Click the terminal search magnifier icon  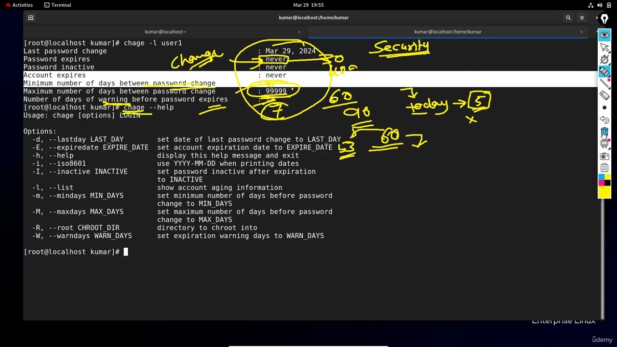(568, 18)
